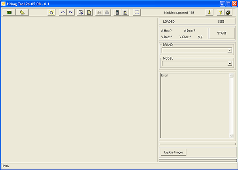Close the Airbag Tool window
The width and height of the screenshot is (238, 170).
[234, 4]
